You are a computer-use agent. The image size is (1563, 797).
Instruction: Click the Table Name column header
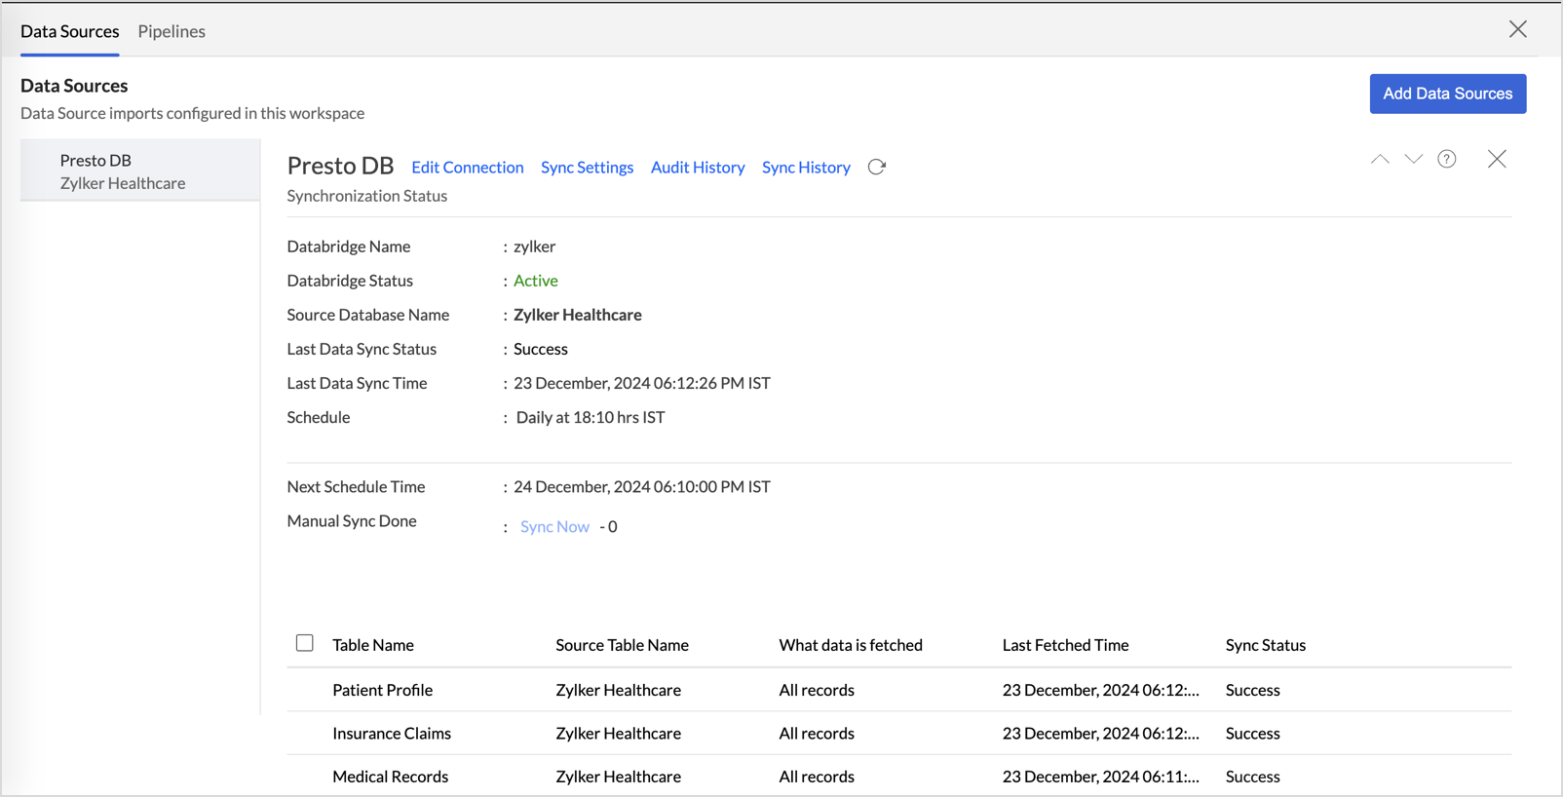click(x=373, y=645)
